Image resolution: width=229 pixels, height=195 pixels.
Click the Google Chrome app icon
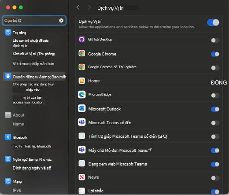pyautogui.click(x=82, y=53)
